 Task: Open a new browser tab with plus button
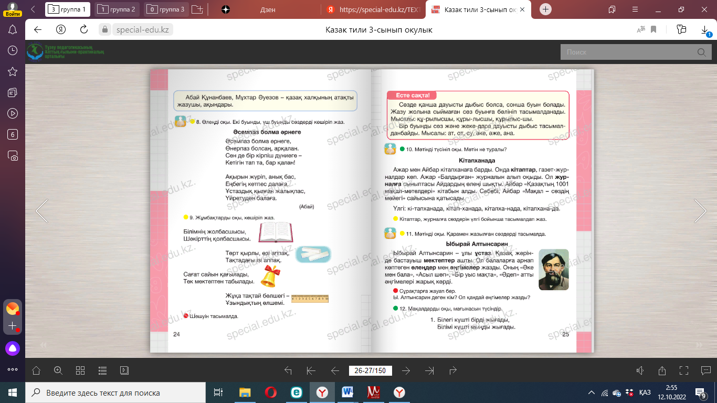coord(546,9)
